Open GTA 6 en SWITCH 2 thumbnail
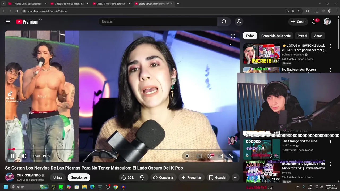Viewport: 340px width, 191px height. coord(262,54)
